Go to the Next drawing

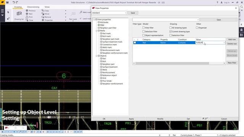click(x=29, y=14)
